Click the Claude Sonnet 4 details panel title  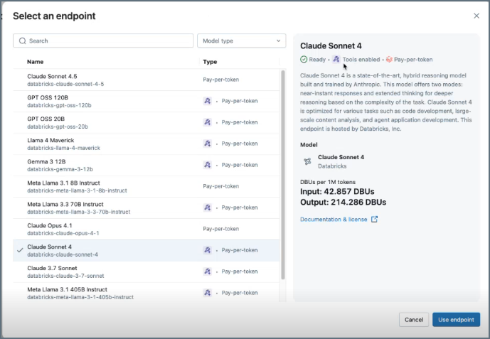click(x=331, y=46)
